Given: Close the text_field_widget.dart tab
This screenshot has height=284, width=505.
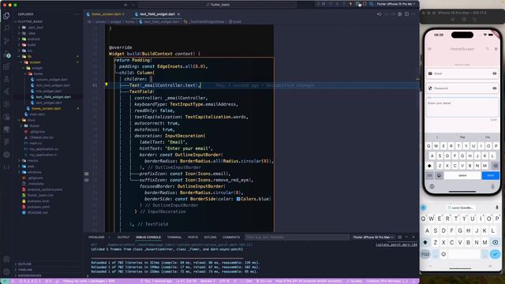Looking at the screenshot, I should pos(178,14).
